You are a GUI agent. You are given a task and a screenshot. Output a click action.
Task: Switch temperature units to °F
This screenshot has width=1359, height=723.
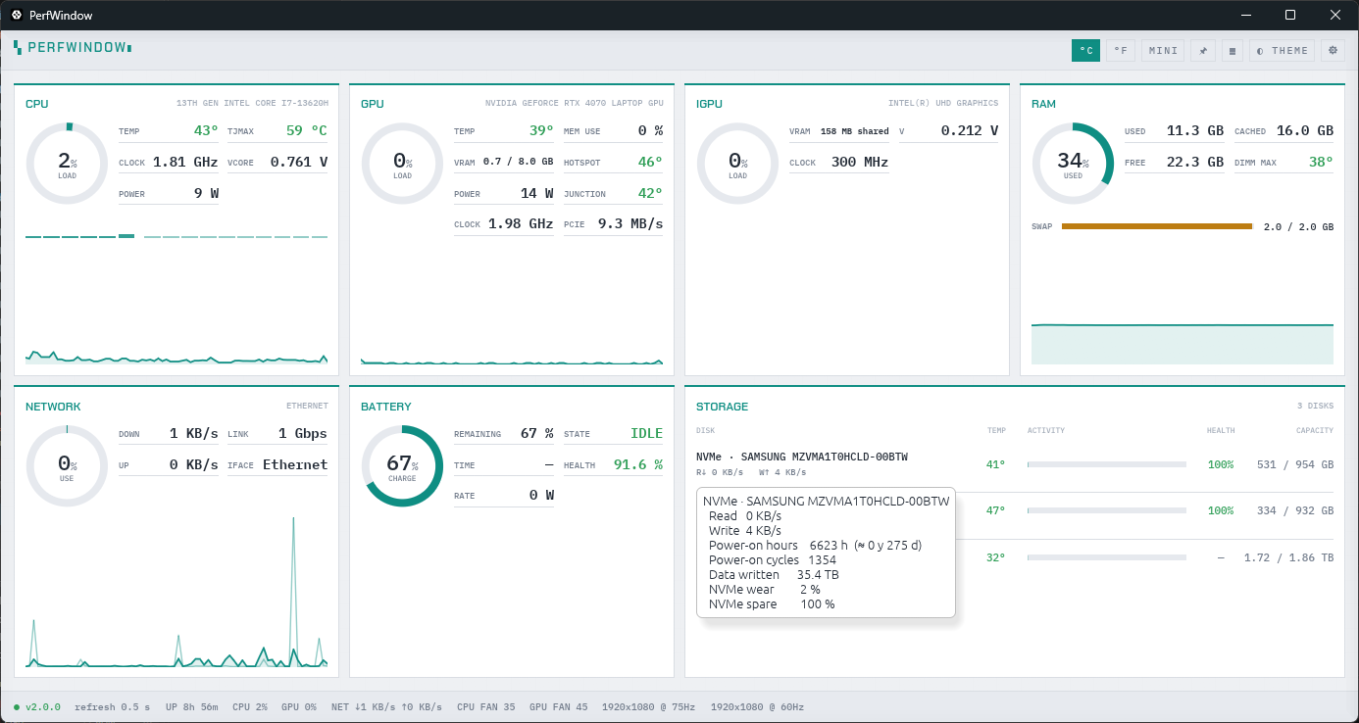click(1121, 50)
